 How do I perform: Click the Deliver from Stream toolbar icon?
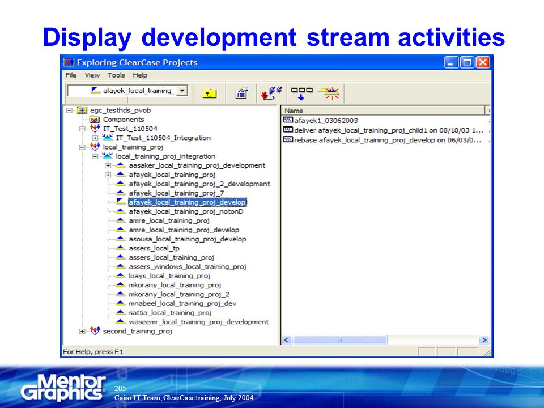point(301,93)
